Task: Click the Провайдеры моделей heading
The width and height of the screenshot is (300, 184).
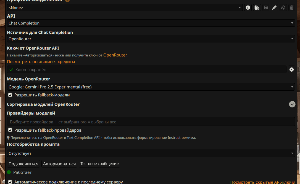Action: click(x=31, y=113)
